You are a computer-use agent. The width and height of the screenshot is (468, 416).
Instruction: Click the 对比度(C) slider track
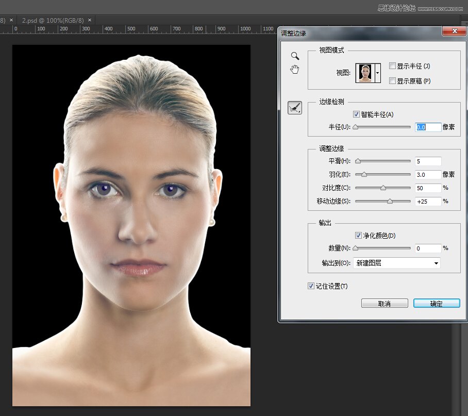[382, 188]
